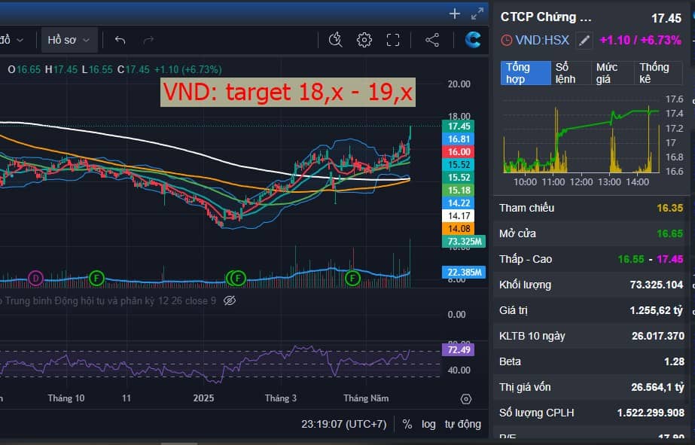Toggle log scale mode
This screenshot has height=445, width=695.
(428, 425)
